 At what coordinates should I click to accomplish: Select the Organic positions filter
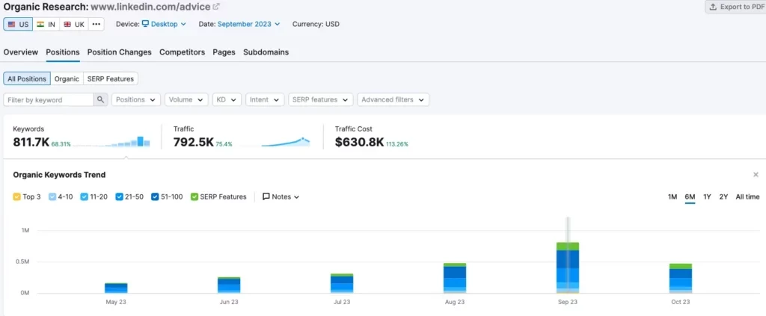67,78
